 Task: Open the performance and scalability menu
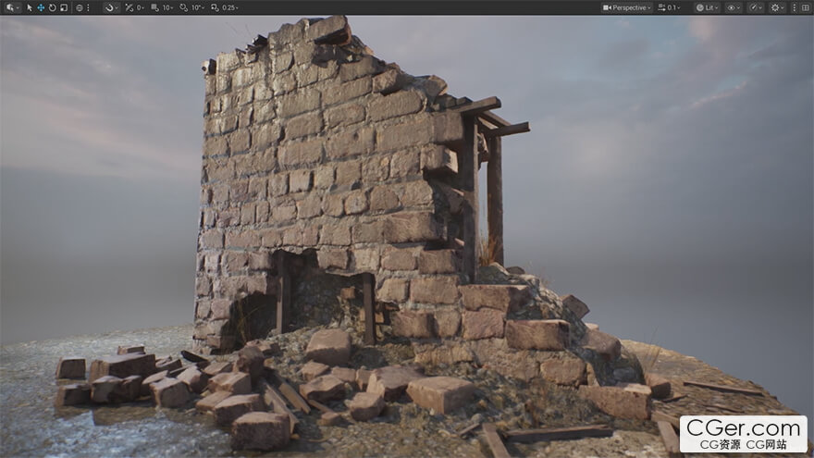[x=757, y=7]
